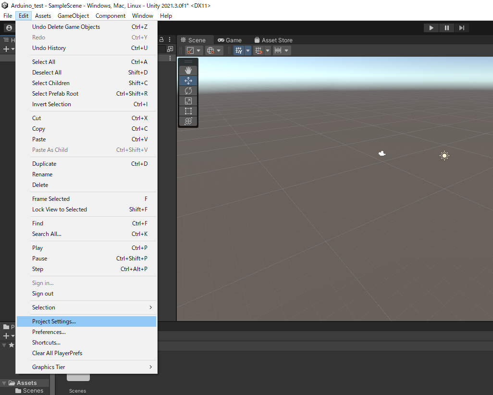The height and width of the screenshot is (395, 493).
Task: Click the Directional Light sun icon
Action: click(444, 155)
